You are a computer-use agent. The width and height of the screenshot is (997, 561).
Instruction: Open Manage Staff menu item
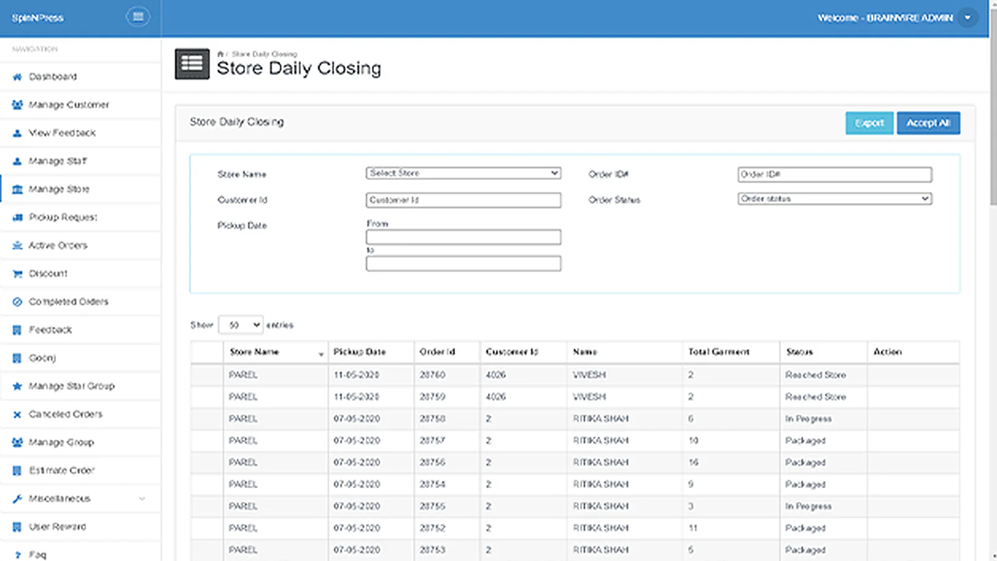[x=80, y=161]
